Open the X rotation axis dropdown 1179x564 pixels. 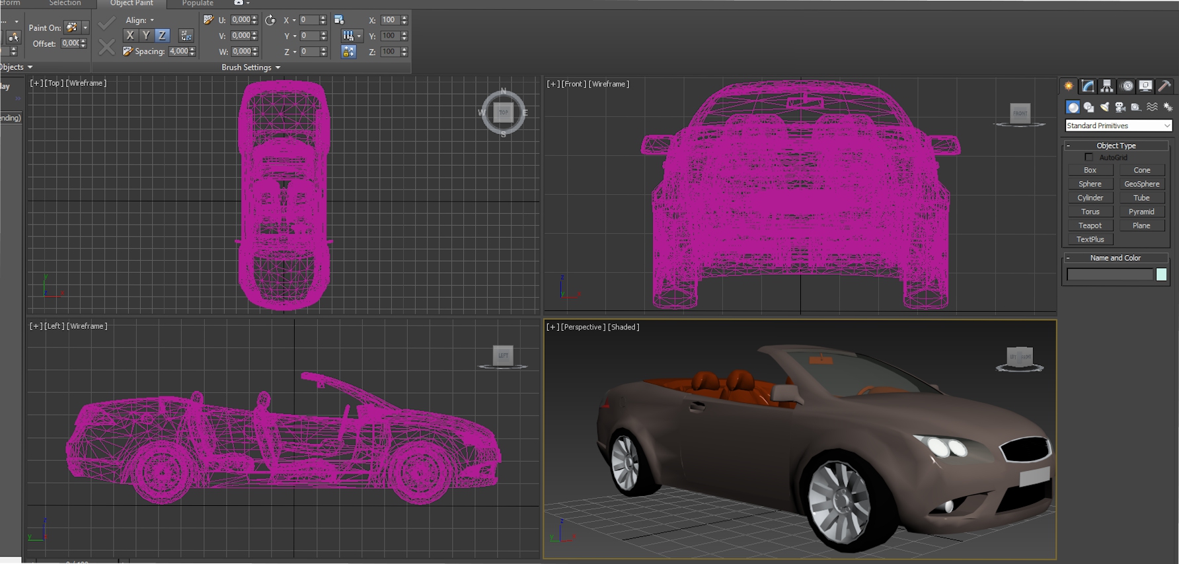point(294,20)
